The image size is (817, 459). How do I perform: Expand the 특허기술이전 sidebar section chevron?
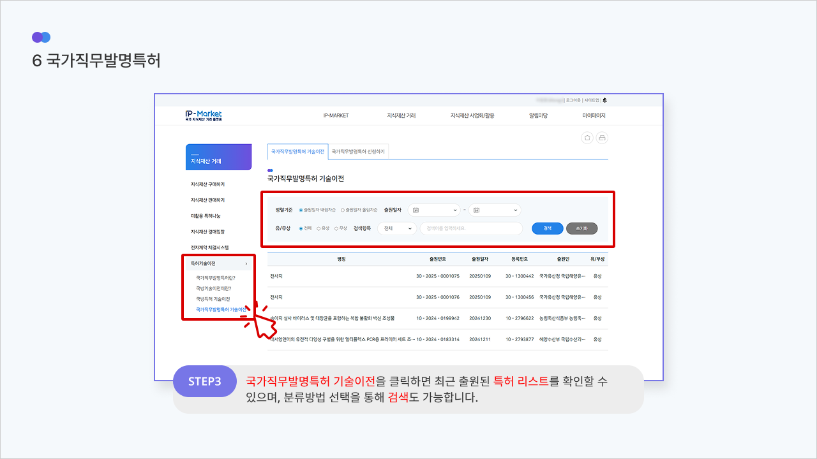click(x=246, y=263)
